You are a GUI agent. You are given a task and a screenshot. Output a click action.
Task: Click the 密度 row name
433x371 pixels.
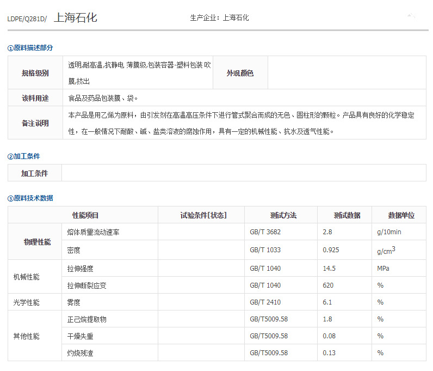click(74, 250)
